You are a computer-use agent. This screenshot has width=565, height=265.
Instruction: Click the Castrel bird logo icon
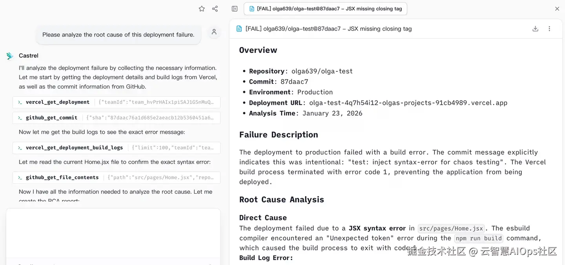click(10, 56)
